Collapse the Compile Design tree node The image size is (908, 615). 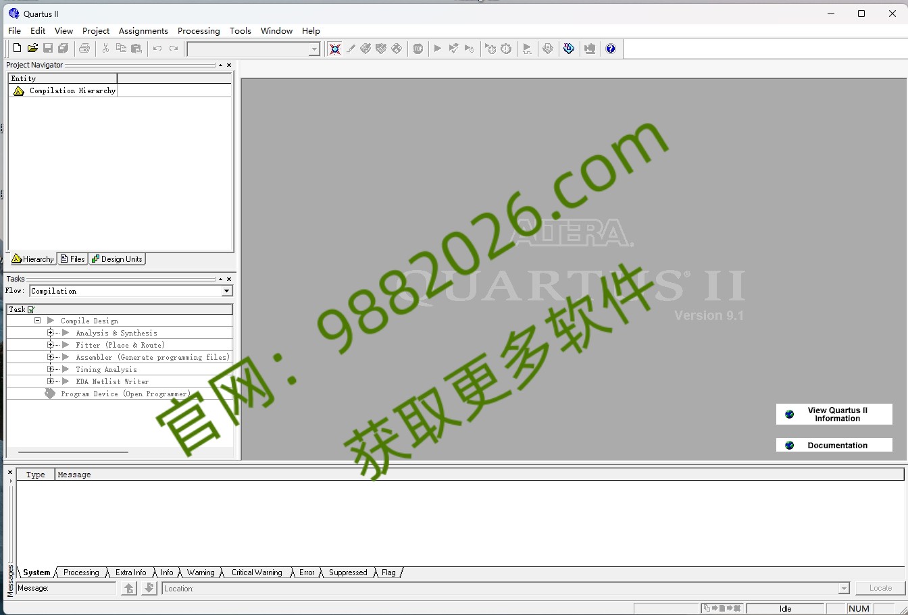pos(38,321)
